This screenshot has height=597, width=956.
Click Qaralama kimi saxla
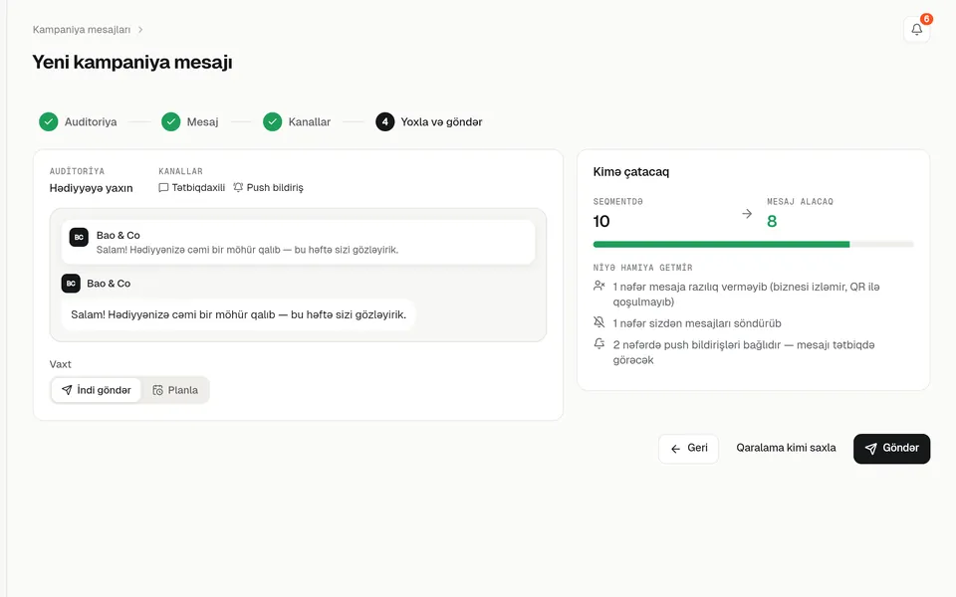786,448
